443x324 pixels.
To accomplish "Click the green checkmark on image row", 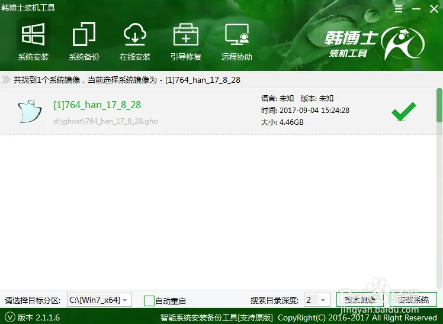I will click(404, 111).
